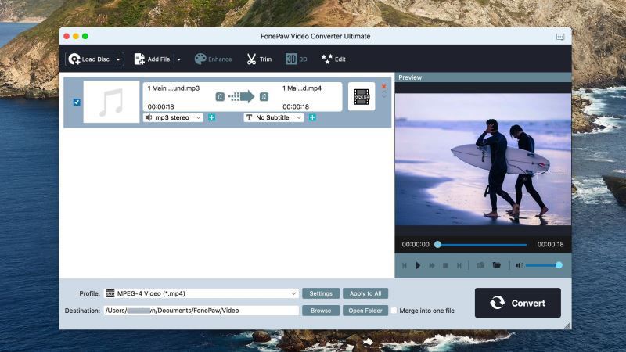626x352 pixels.
Task: Click the Convert button
Action: tap(518, 303)
